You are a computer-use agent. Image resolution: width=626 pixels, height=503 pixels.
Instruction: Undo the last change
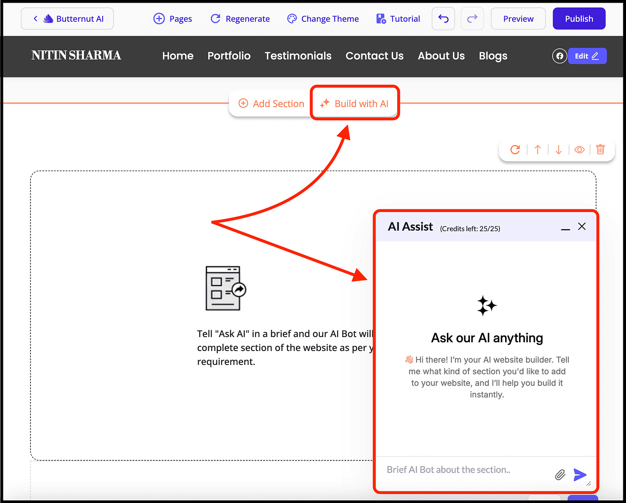pos(443,19)
